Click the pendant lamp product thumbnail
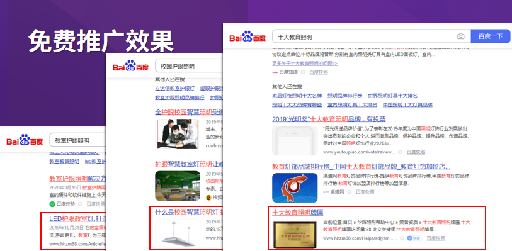This screenshot has height=251, width=512. click(178, 233)
